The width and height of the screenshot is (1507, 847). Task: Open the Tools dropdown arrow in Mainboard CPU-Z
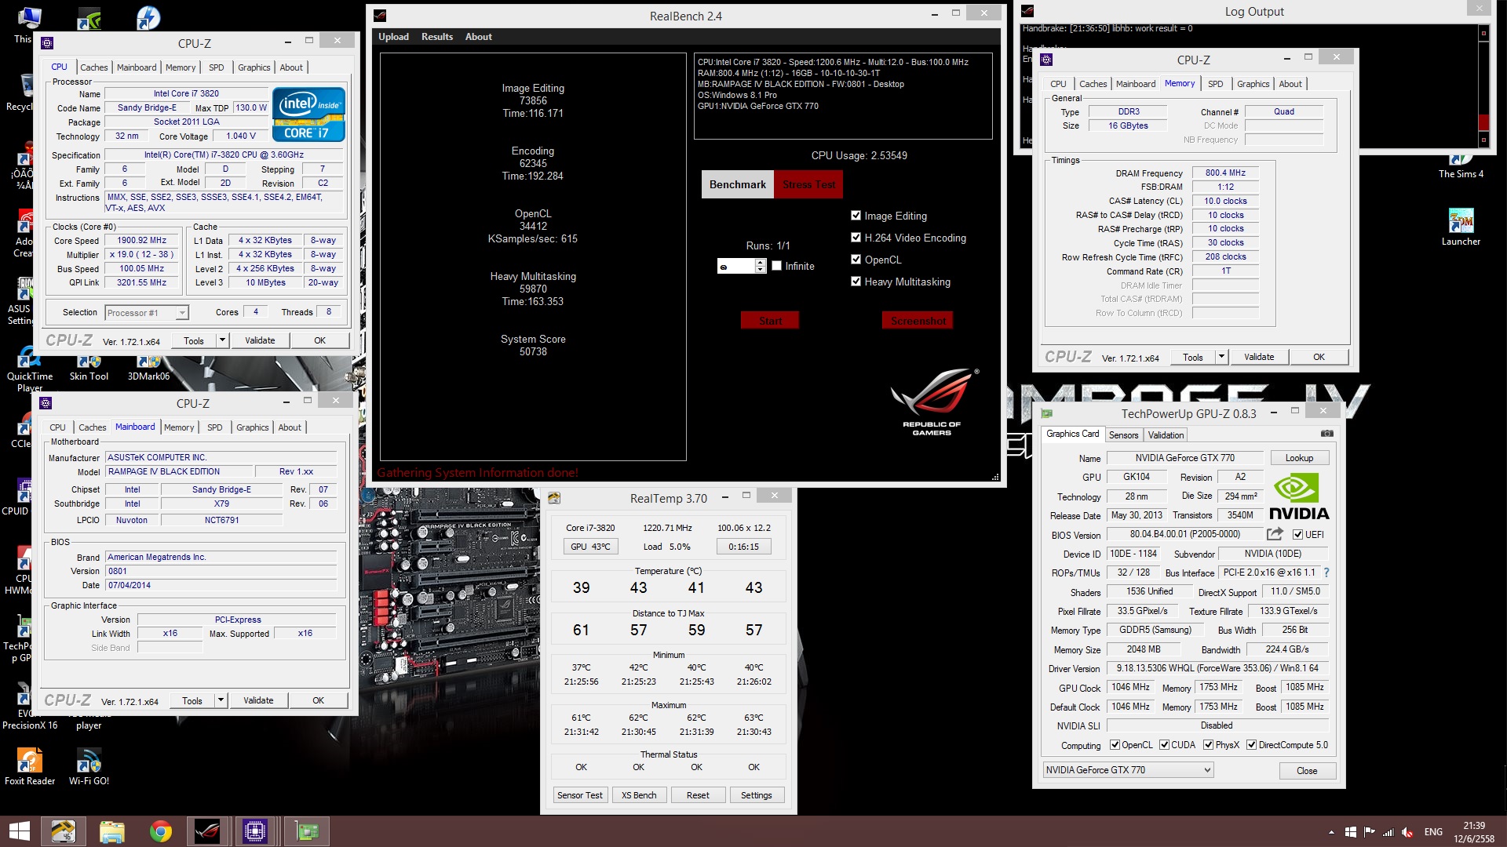221,700
